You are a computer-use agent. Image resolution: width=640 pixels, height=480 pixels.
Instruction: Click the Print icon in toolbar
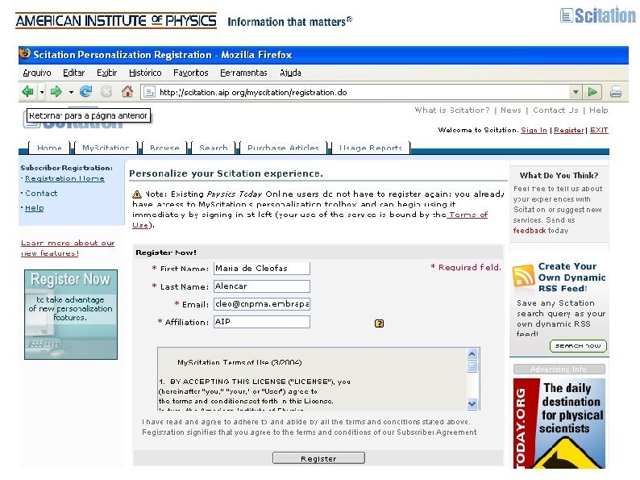pyautogui.click(x=616, y=92)
